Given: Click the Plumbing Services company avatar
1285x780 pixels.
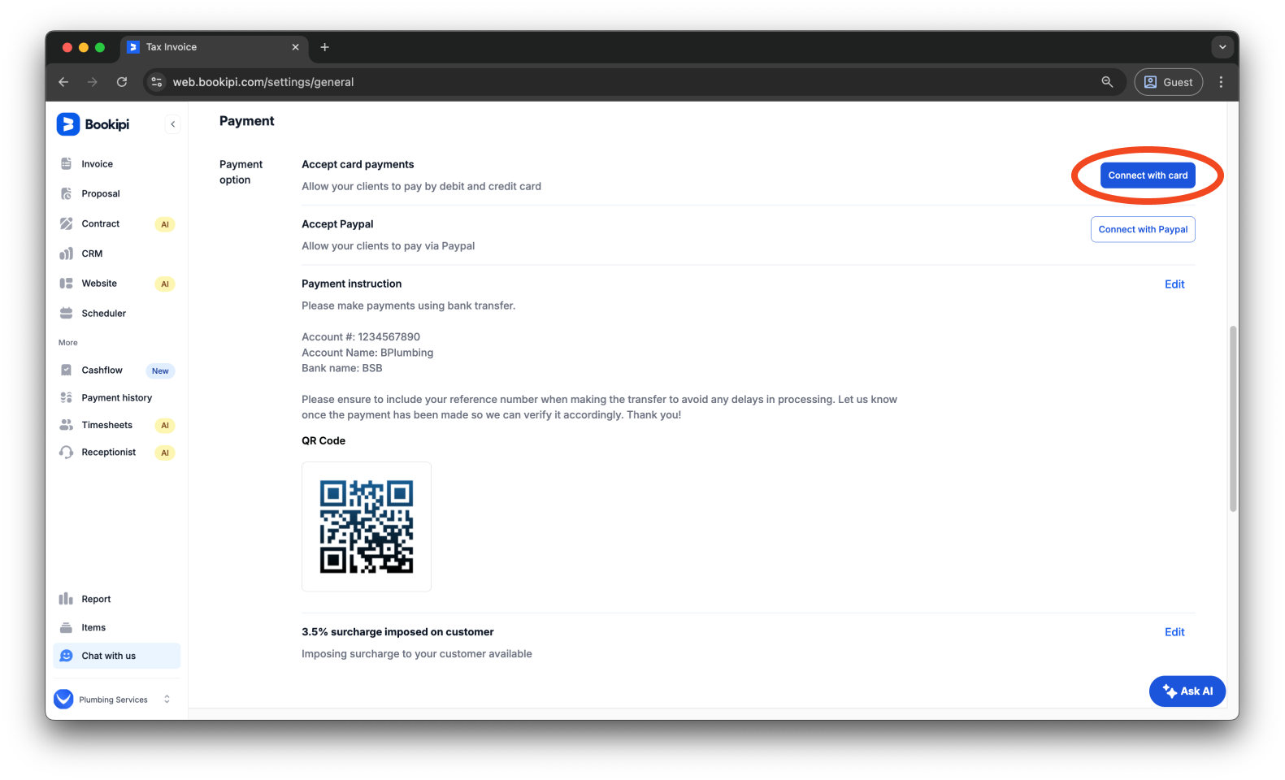Looking at the screenshot, I should (x=63, y=699).
